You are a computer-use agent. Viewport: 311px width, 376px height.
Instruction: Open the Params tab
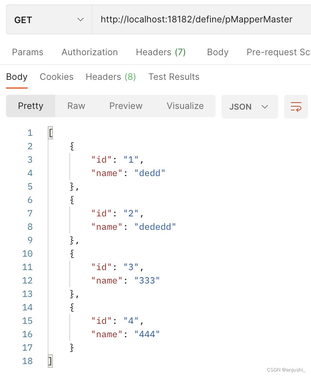click(28, 52)
